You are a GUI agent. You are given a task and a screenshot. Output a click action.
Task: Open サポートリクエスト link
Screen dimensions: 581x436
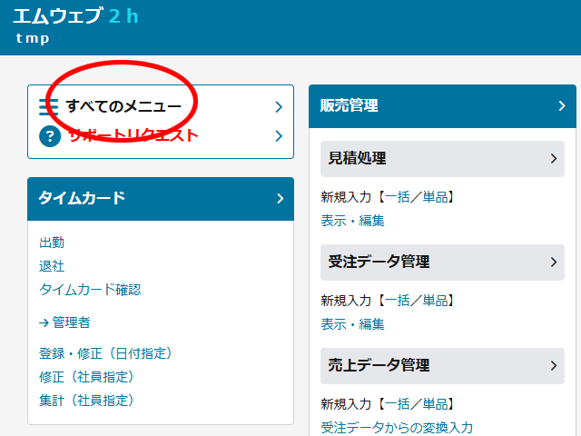[x=133, y=135]
